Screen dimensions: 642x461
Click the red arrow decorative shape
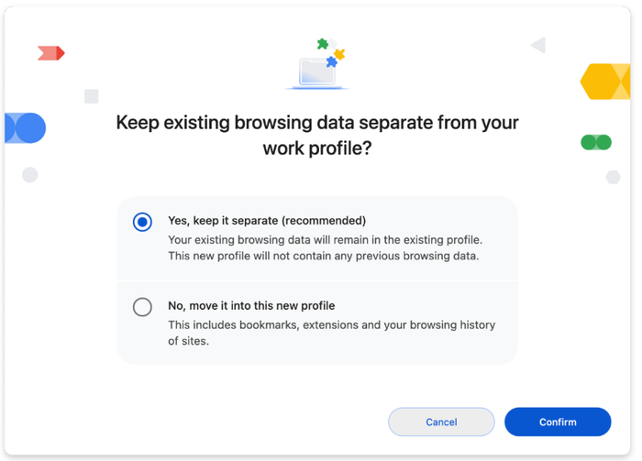[x=51, y=54]
